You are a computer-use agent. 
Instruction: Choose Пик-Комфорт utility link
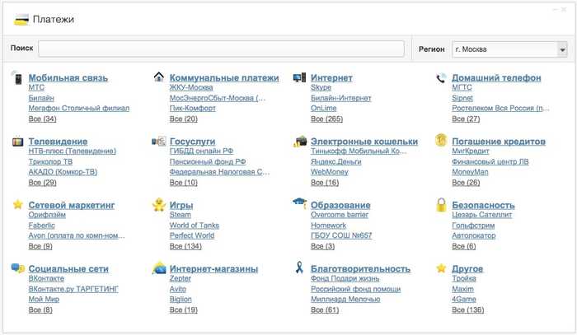tap(192, 109)
